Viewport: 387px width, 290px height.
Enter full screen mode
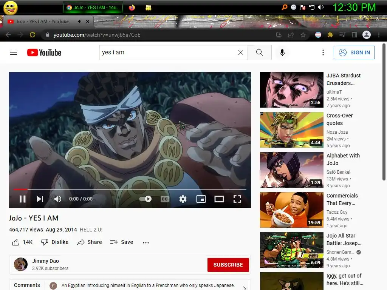pyautogui.click(x=237, y=199)
